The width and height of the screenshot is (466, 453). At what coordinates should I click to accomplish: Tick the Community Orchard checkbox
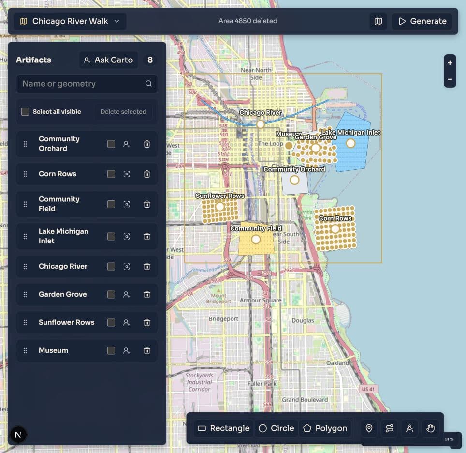(x=111, y=144)
